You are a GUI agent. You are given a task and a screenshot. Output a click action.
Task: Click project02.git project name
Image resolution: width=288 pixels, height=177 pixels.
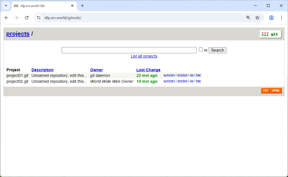(17, 82)
